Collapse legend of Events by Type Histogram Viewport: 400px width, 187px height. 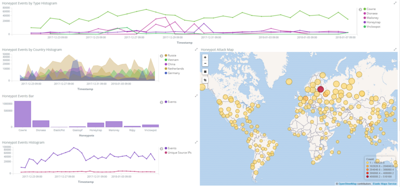click(x=360, y=9)
